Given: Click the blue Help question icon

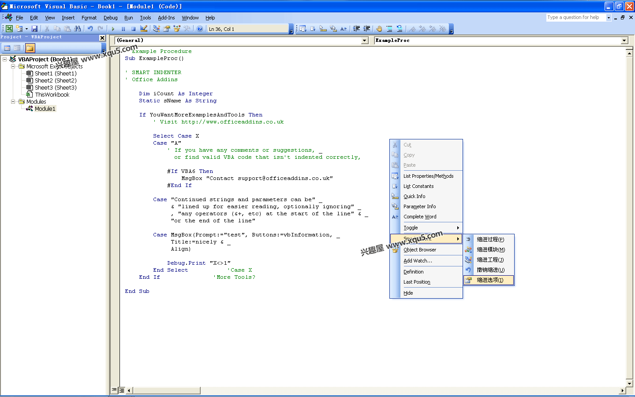Looking at the screenshot, I should tap(200, 29).
